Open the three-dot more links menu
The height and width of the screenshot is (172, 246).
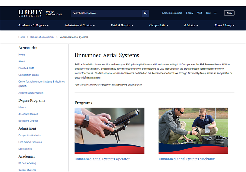point(216,13)
